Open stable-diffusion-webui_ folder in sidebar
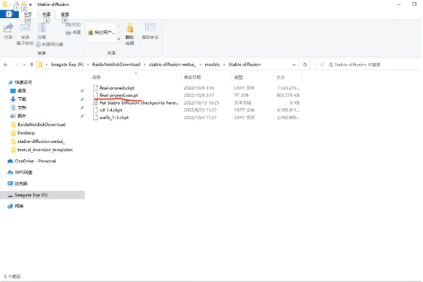The width and height of the screenshot is (423, 282). [x=41, y=141]
